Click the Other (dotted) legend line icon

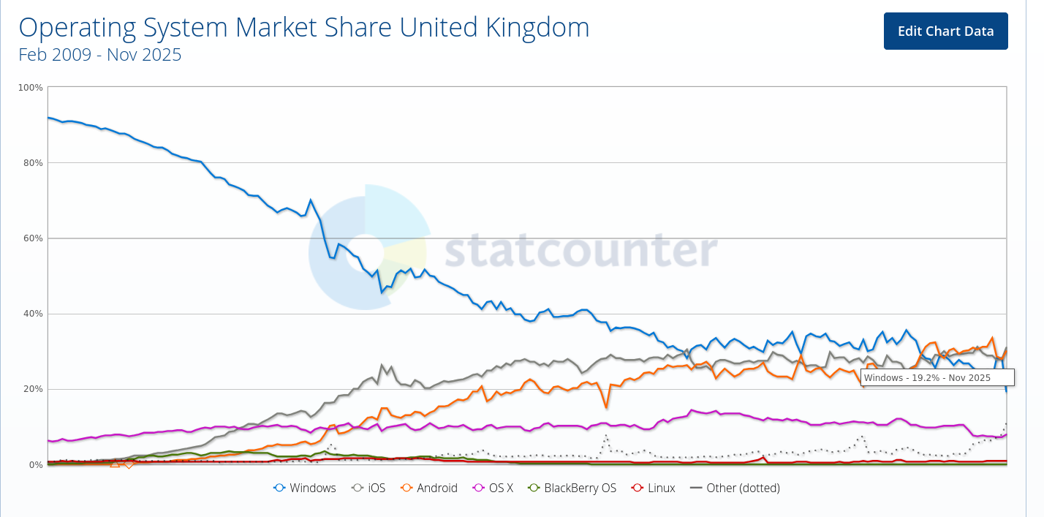pos(695,488)
